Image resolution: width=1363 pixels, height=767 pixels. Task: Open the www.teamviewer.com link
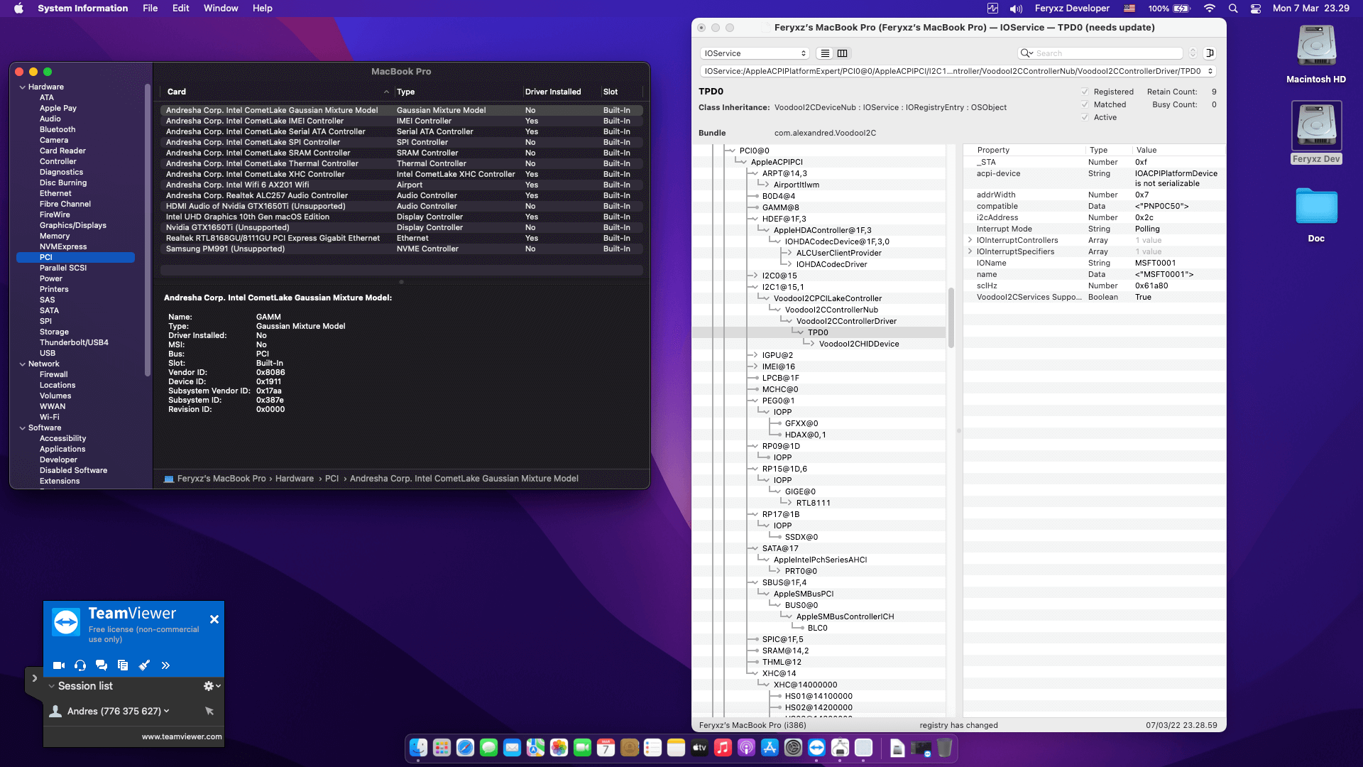point(182,736)
